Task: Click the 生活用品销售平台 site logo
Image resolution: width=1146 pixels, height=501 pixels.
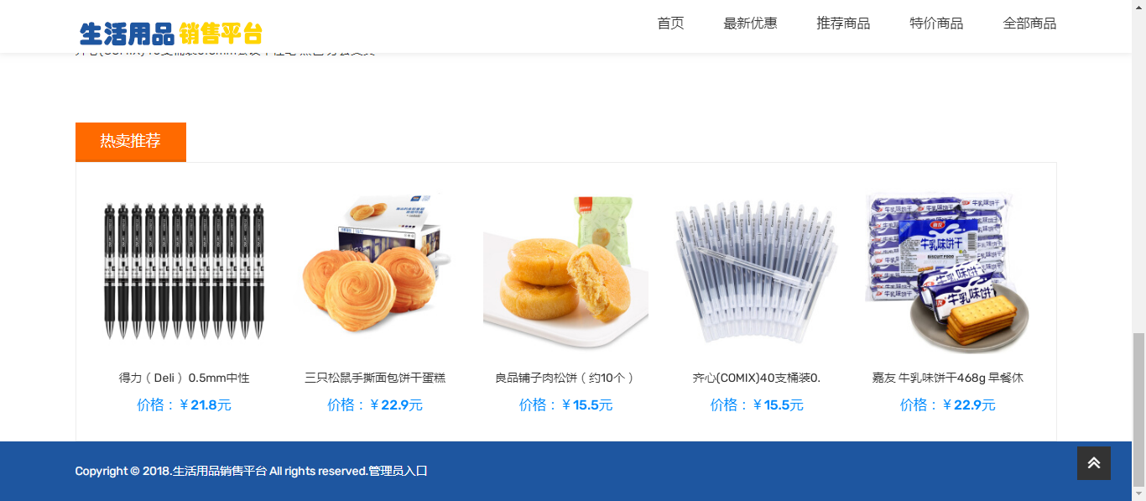Action: pos(171,34)
